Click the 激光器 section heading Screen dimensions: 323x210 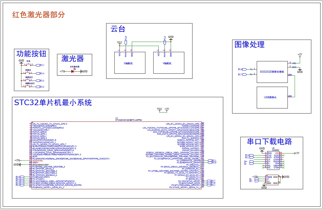[72, 59]
